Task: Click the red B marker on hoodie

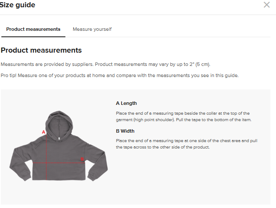Action: [82, 159]
